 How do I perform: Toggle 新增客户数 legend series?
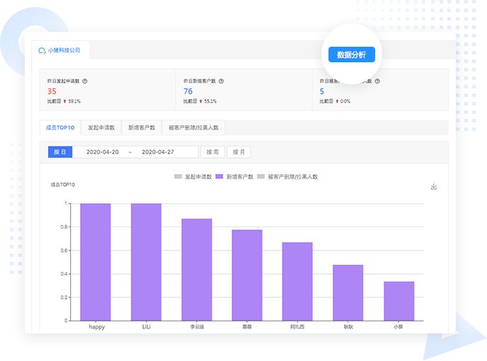(x=234, y=176)
